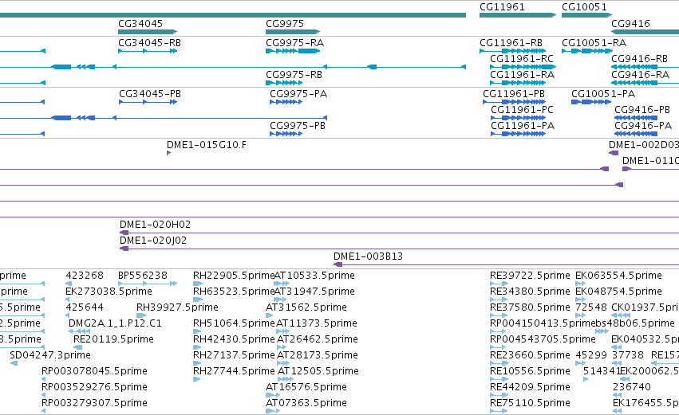The height and width of the screenshot is (415, 679).
Task: Open EST RE34380.5prime
Action: tap(530, 291)
